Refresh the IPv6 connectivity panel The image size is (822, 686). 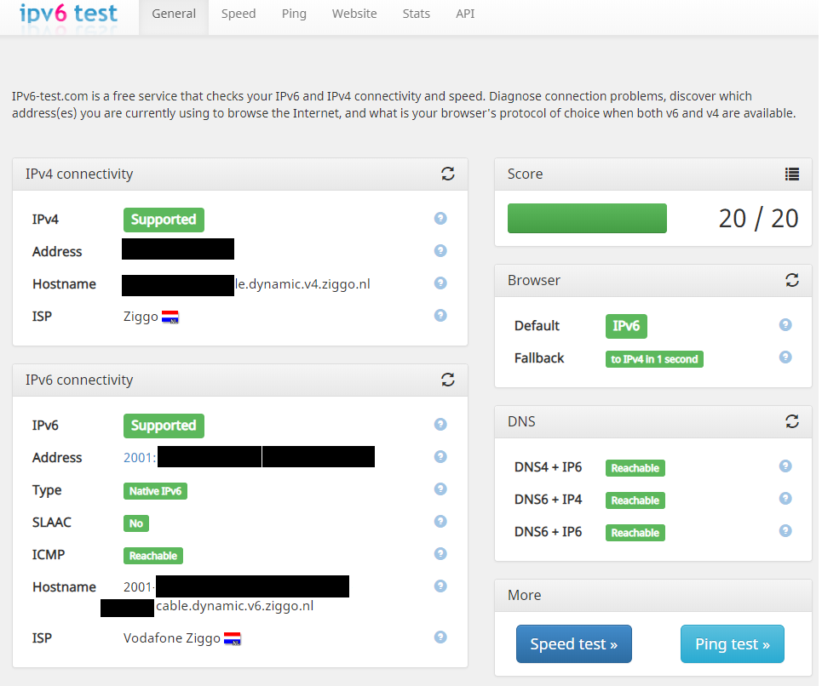pyautogui.click(x=448, y=380)
